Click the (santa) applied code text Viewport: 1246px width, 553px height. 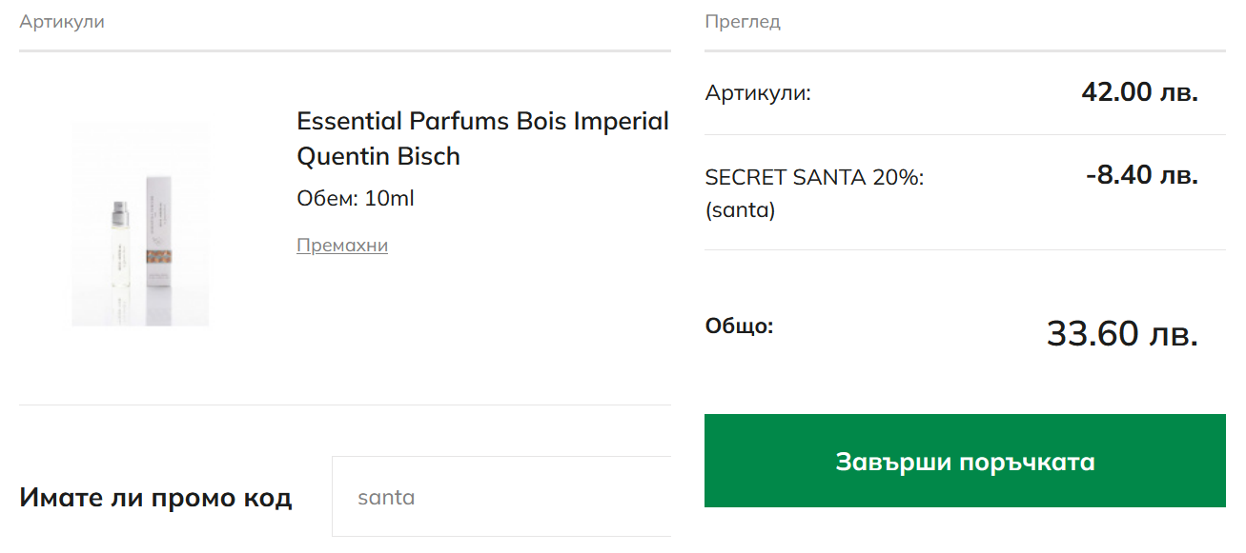(x=740, y=210)
